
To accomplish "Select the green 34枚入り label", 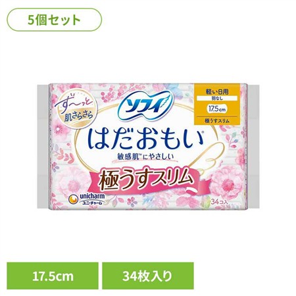I will coord(148,276).
